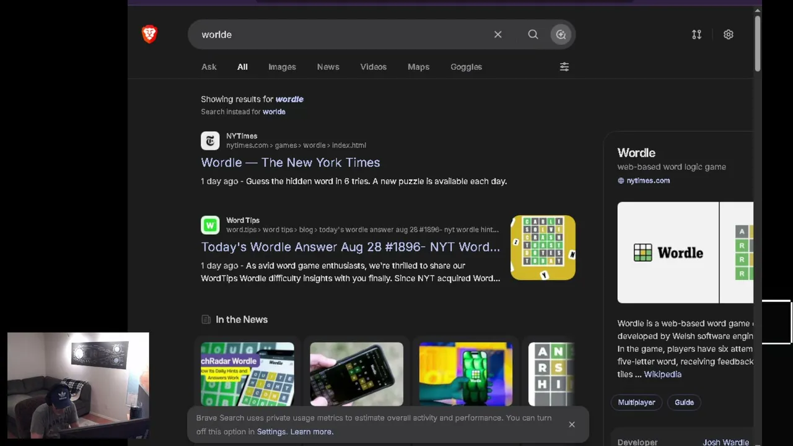Click the Brave lion logo
Viewport: 793px width, 446px height.
pos(149,34)
